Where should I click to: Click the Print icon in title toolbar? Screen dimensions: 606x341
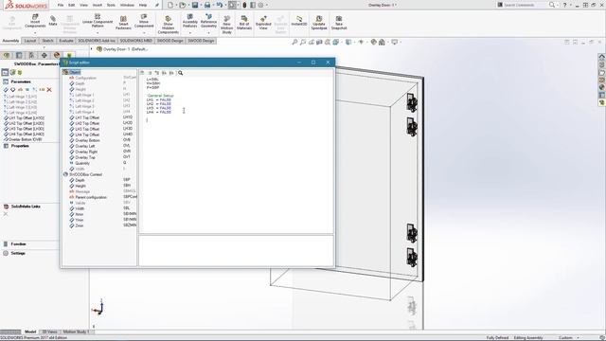tap(207, 5)
